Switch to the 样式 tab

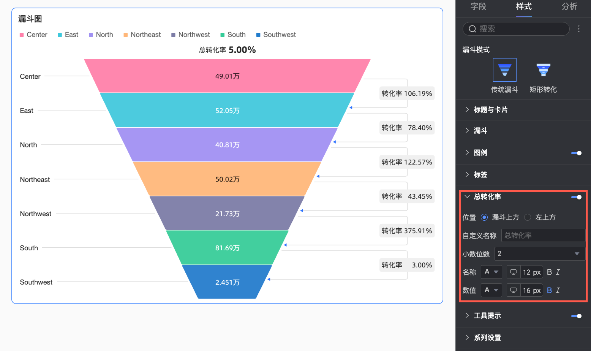(524, 6)
